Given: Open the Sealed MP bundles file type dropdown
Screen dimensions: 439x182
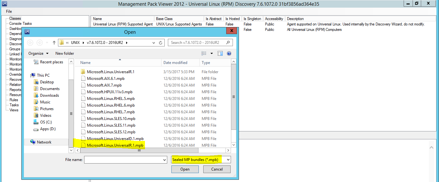Looking at the screenshot, I should pos(201,160).
